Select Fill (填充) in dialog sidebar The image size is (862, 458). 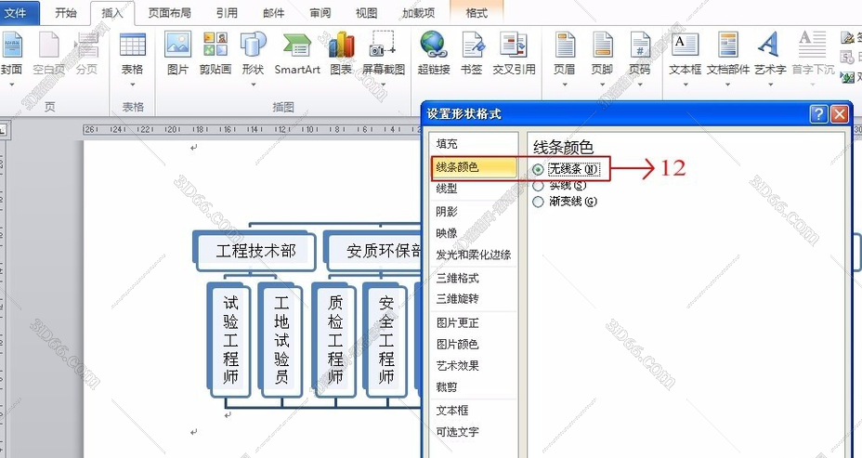point(448,144)
